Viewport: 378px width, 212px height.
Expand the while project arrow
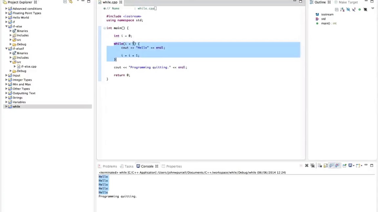click(x=6, y=107)
